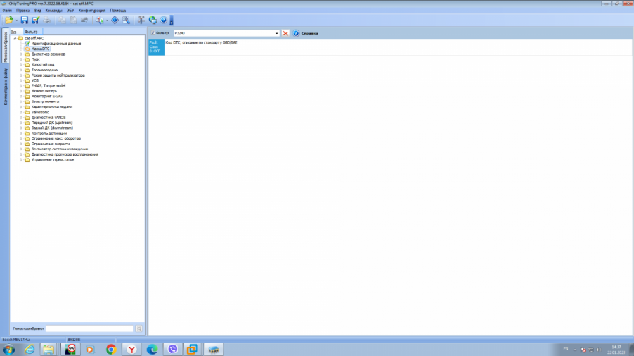Click the blue help question toolbar icon
The width and height of the screenshot is (634, 356).
(164, 20)
